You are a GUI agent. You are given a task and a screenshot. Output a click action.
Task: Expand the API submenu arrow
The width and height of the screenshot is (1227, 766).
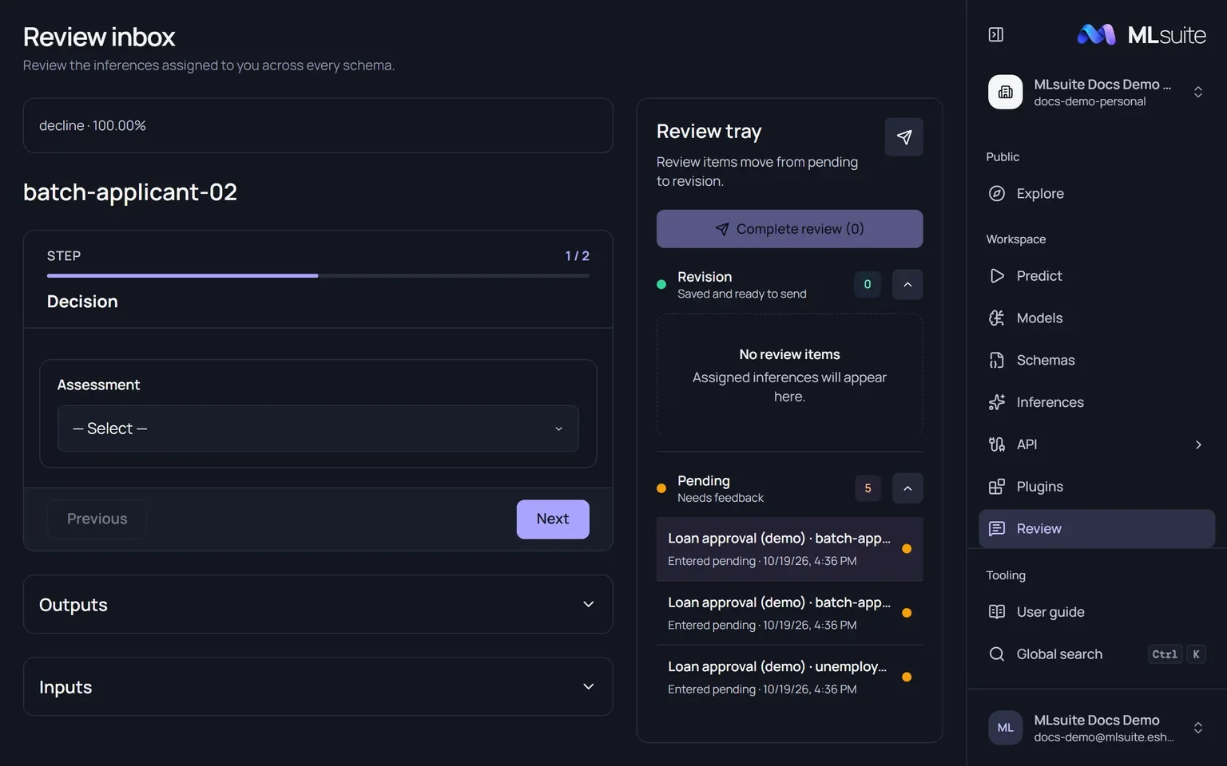tap(1198, 444)
